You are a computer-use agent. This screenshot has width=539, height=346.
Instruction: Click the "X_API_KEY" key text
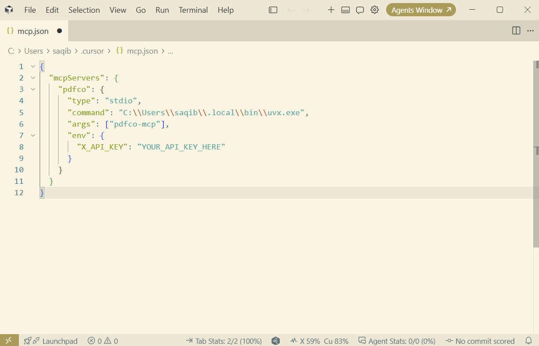[x=102, y=147]
